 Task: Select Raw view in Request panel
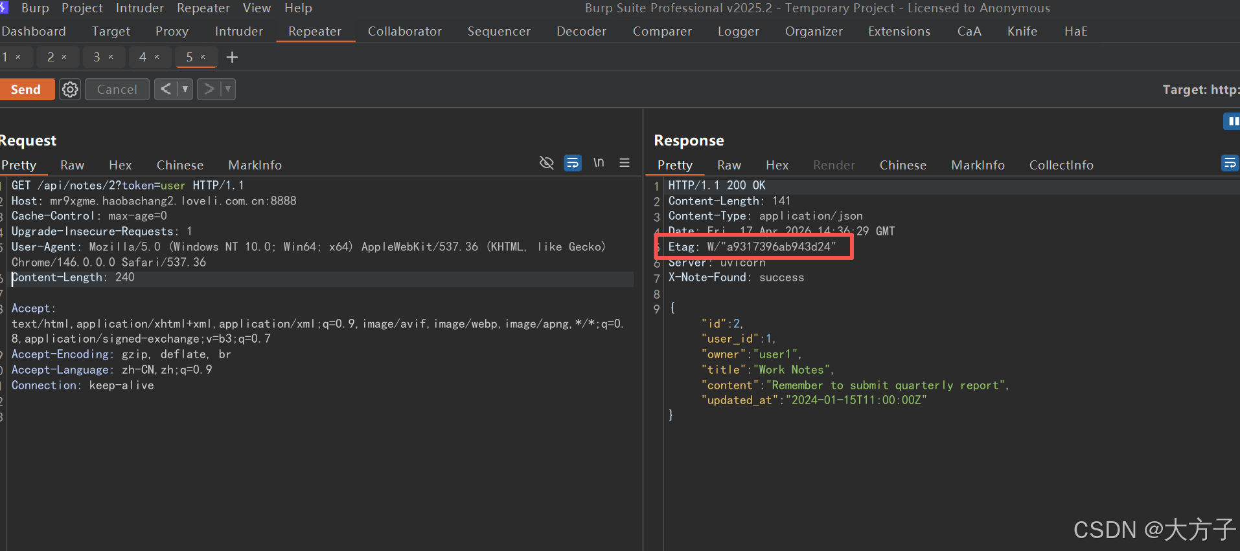(x=73, y=165)
